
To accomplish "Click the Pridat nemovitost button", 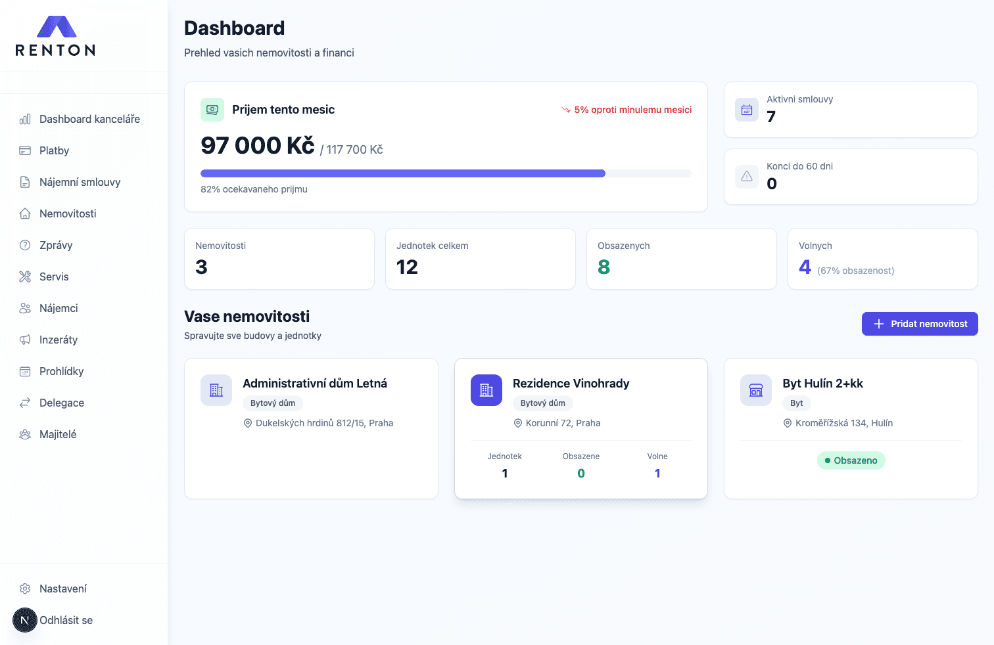I will coord(919,323).
